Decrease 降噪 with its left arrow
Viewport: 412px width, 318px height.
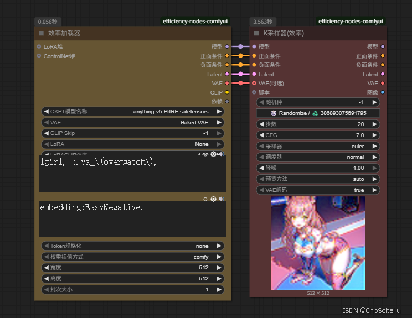pyautogui.click(x=261, y=168)
